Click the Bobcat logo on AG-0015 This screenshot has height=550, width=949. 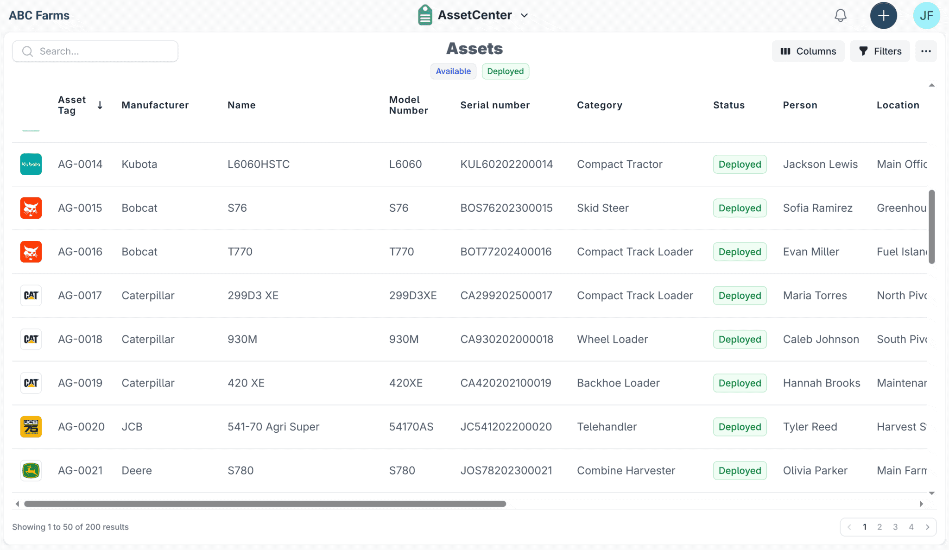[31, 208]
